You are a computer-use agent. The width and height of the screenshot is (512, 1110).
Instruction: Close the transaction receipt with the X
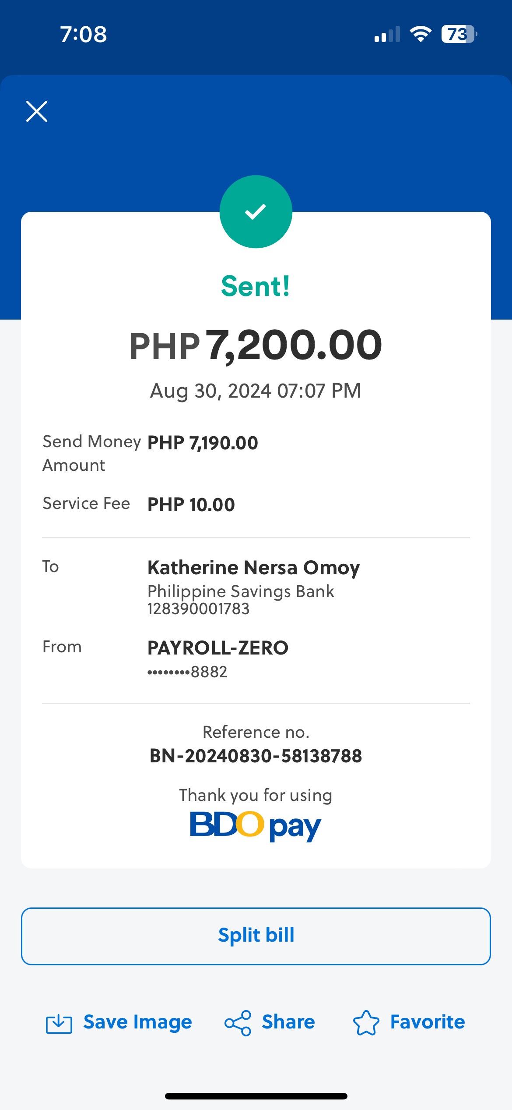click(37, 111)
